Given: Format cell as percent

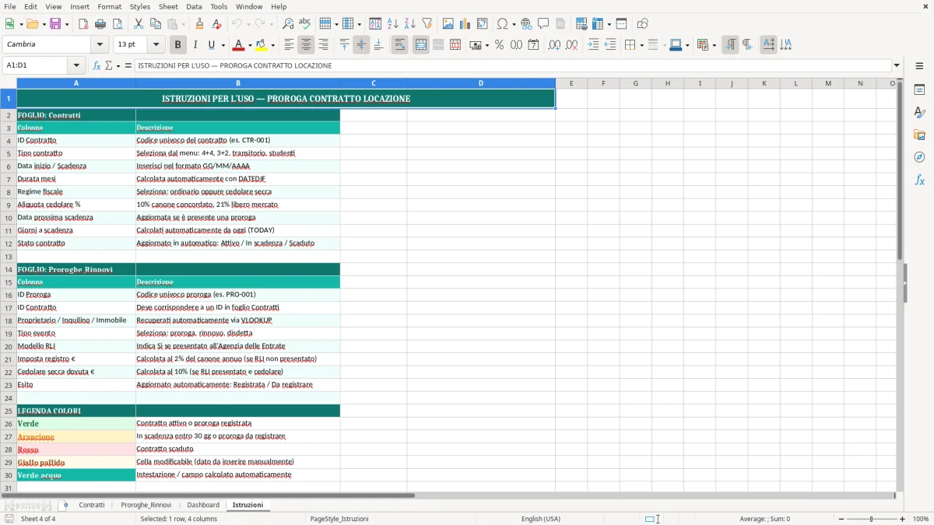Looking at the screenshot, I should pos(499,45).
